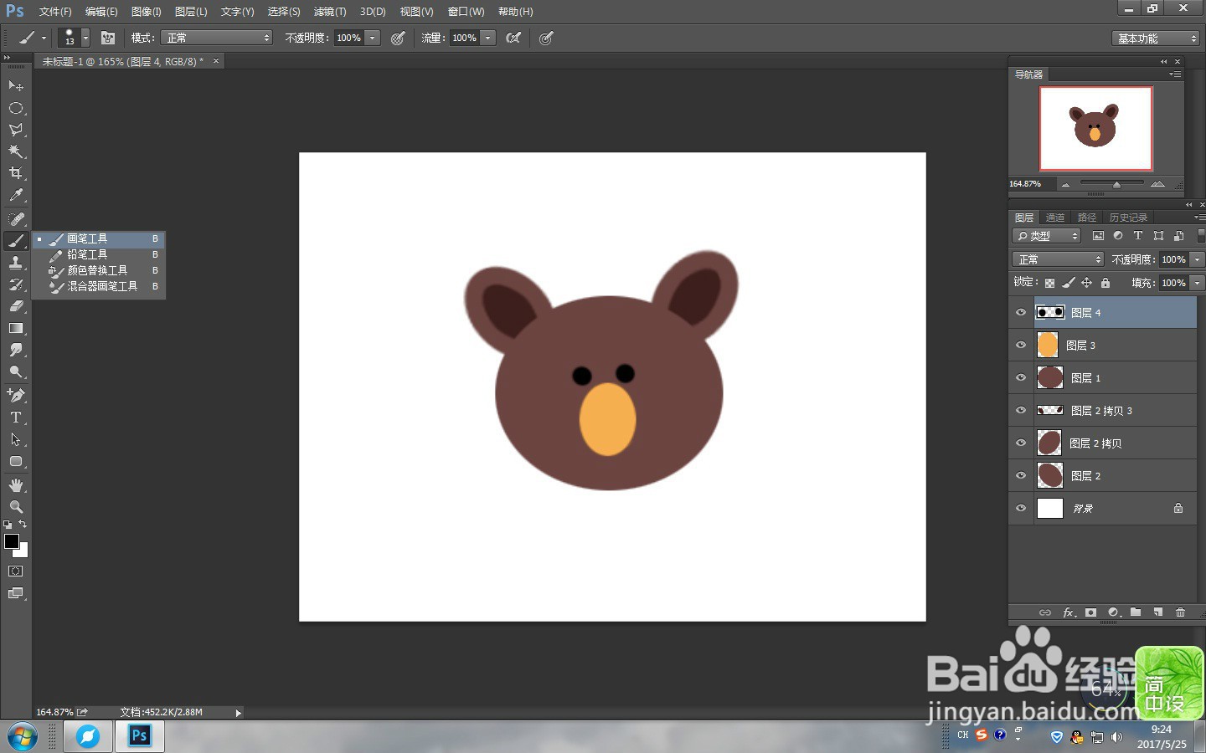Expand options bar opacity slider arrow
This screenshot has height=753, width=1206.
[x=373, y=38]
